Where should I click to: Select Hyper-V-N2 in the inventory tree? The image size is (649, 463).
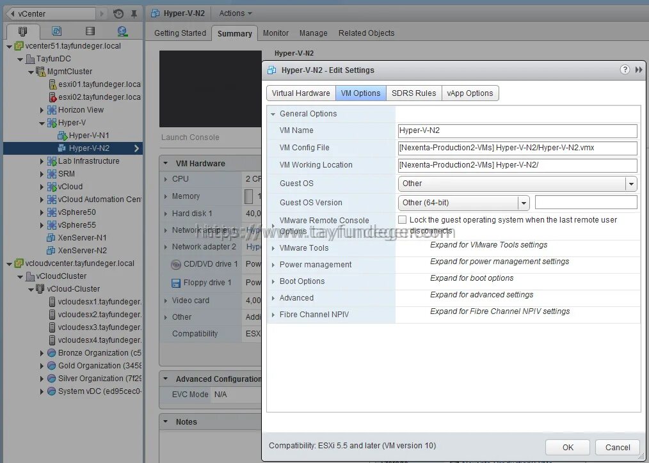pyautogui.click(x=73, y=148)
